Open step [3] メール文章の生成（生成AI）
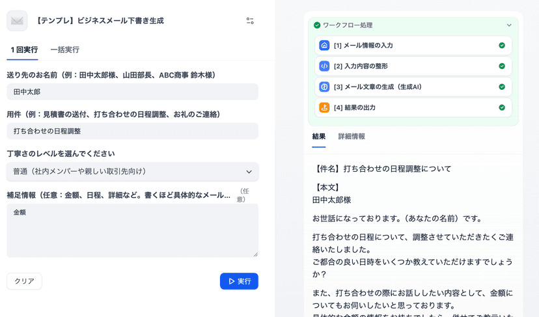This screenshot has width=539, height=317. pos(413,87)
